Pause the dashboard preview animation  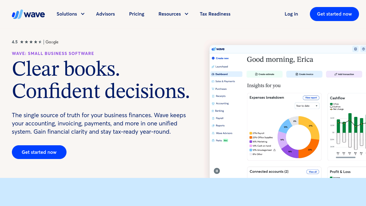[217, 171]
